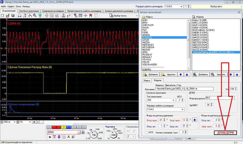Click the eye icon under ДПКВ field
Viewport: 243px width, 144px height.
(x=50, y=137)
